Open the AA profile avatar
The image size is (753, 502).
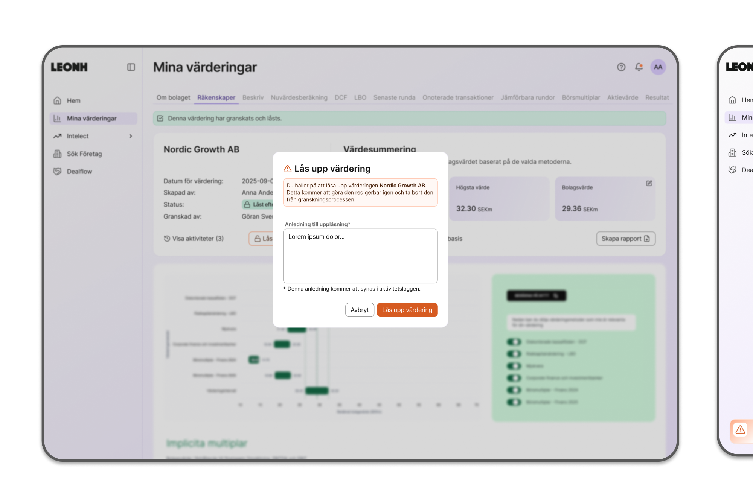click(658, 67)
